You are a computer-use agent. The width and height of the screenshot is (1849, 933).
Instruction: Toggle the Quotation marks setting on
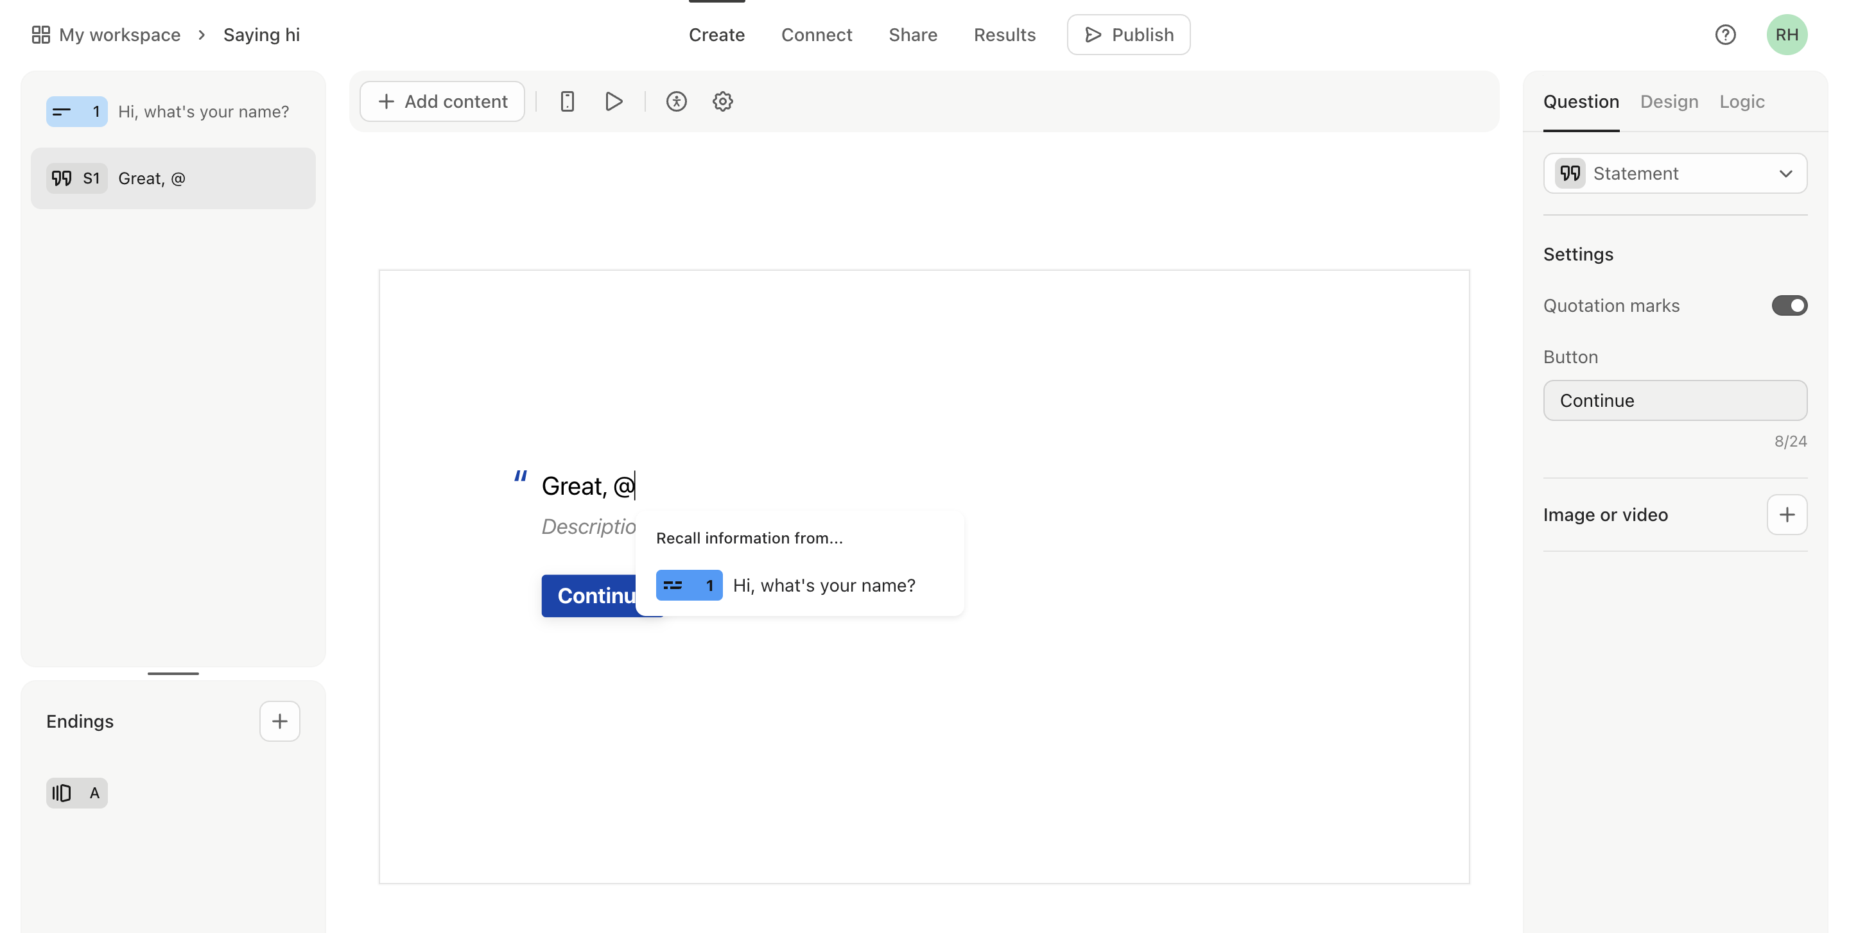pos(1788,305)
